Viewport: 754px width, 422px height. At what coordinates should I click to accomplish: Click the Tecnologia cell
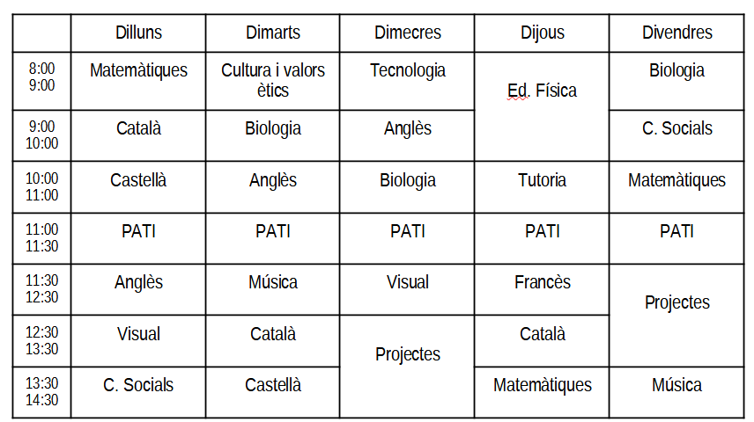tap(407, 70)
